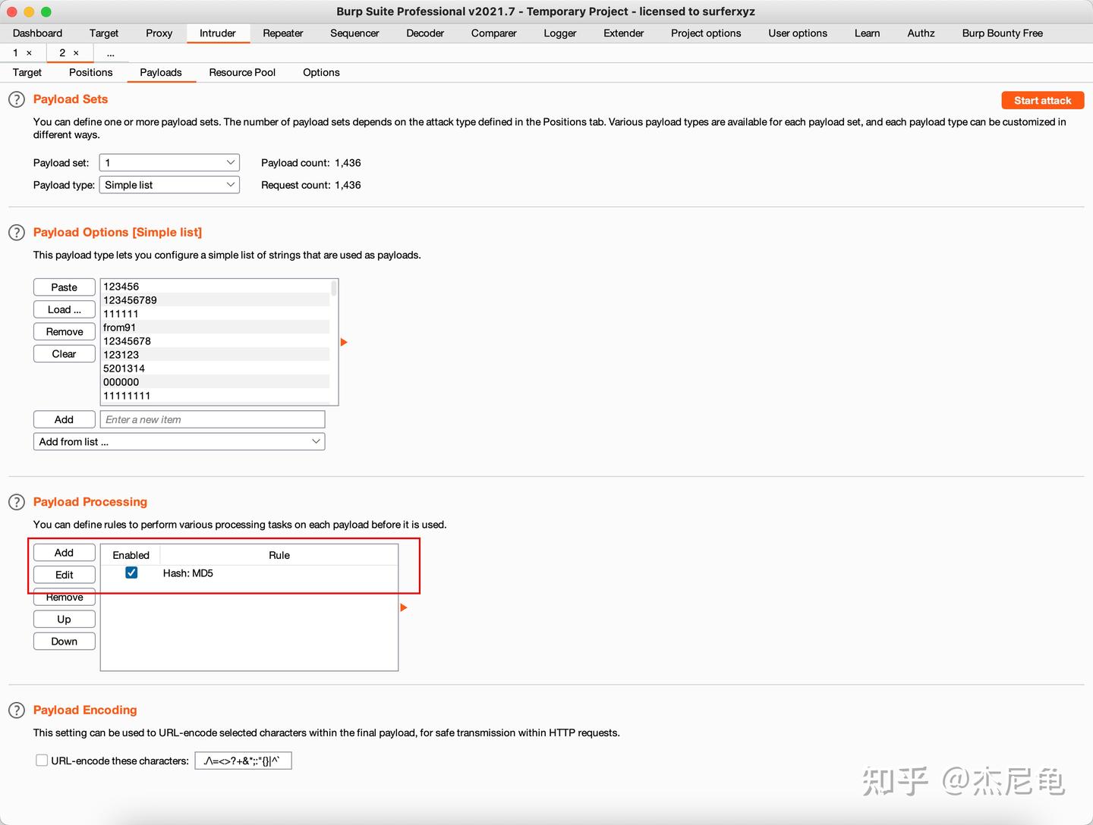1093x825 pixels.
Task: Close Intruder attack tab 1
Action: [30, 53]
